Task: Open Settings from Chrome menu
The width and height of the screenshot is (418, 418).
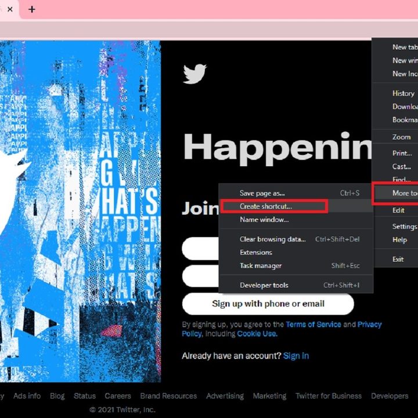Action: [395, 226]
